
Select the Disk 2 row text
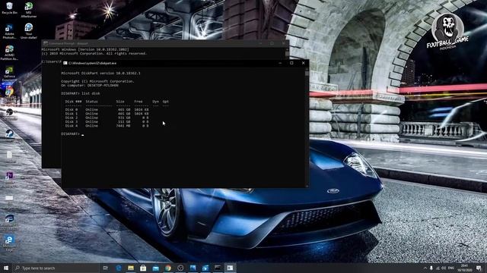[107, 118]
